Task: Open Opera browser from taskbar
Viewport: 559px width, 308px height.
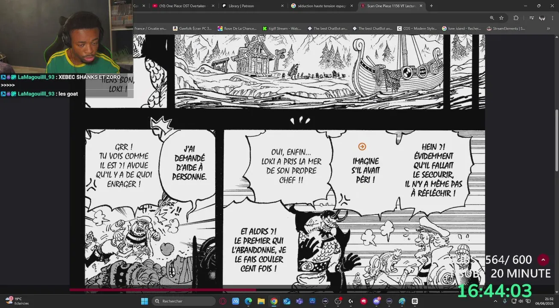Action: coord(222,301)
